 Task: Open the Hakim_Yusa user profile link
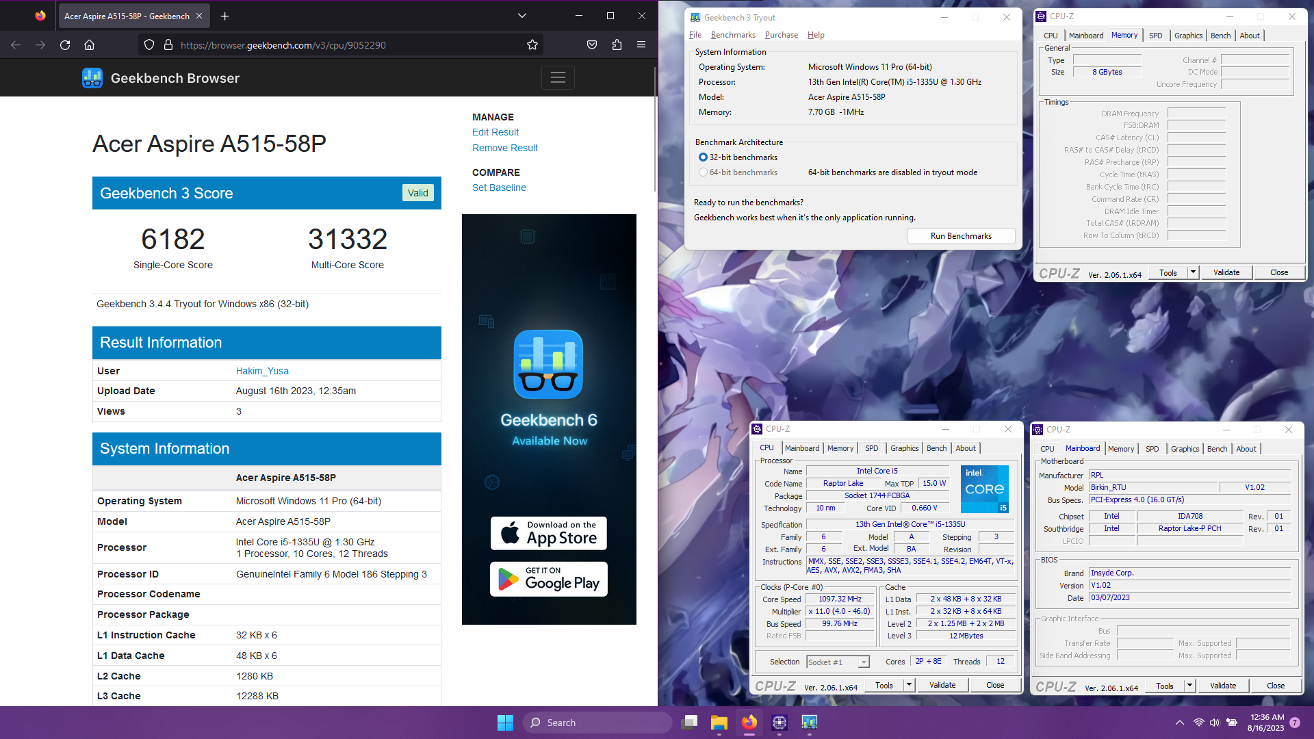point(262,371)
